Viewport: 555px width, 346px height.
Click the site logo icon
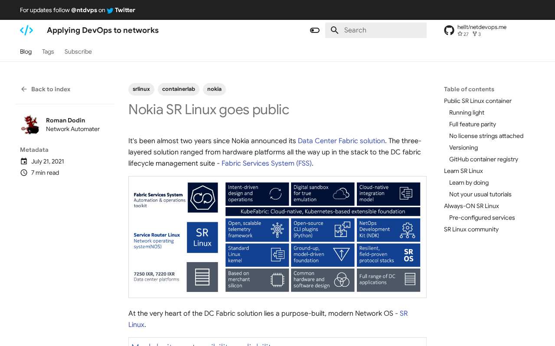tap(26, 29)
